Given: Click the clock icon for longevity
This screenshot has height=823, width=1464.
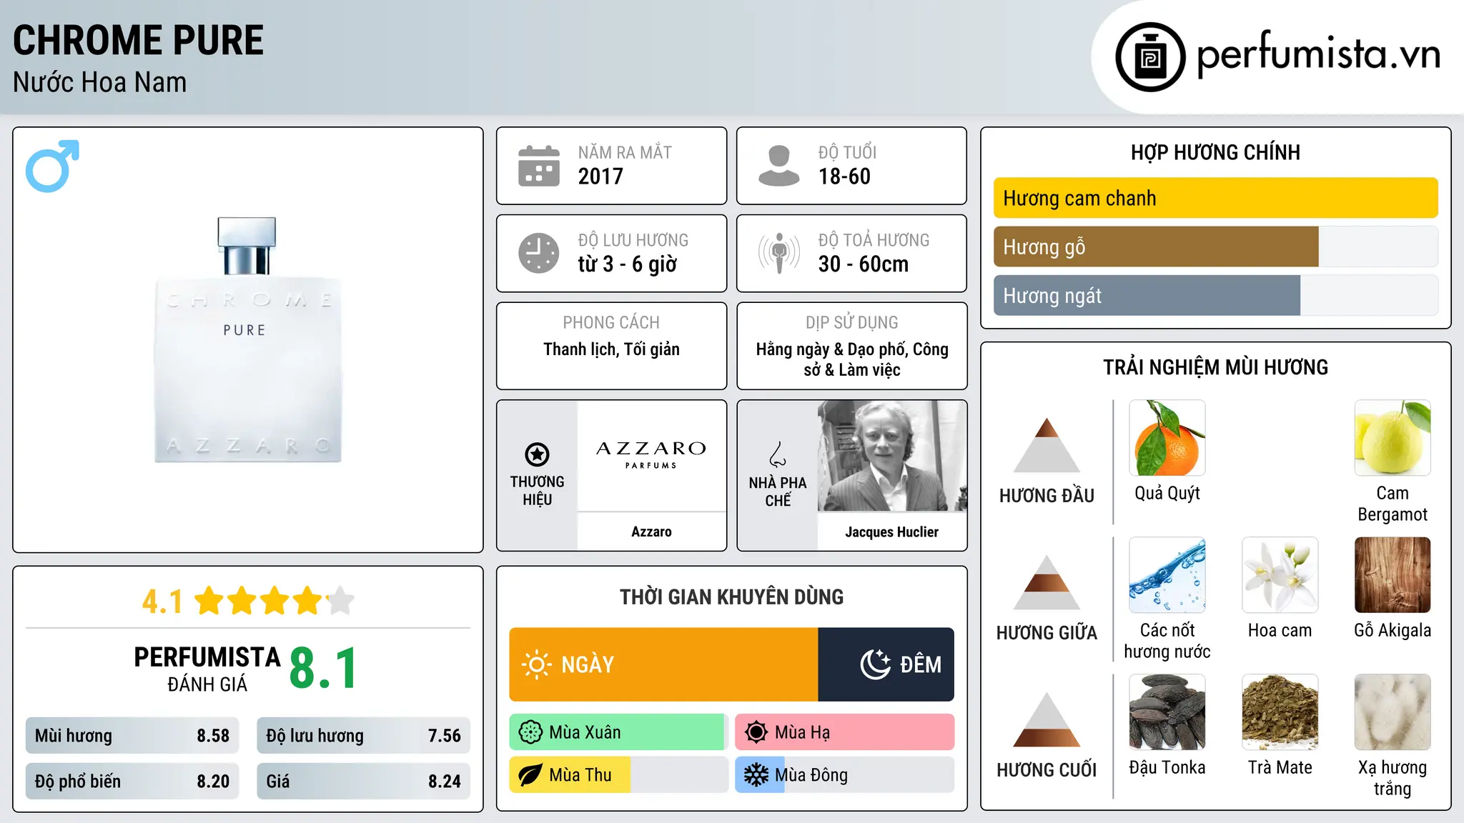Looking at the screenshot, I should [538, 253].
